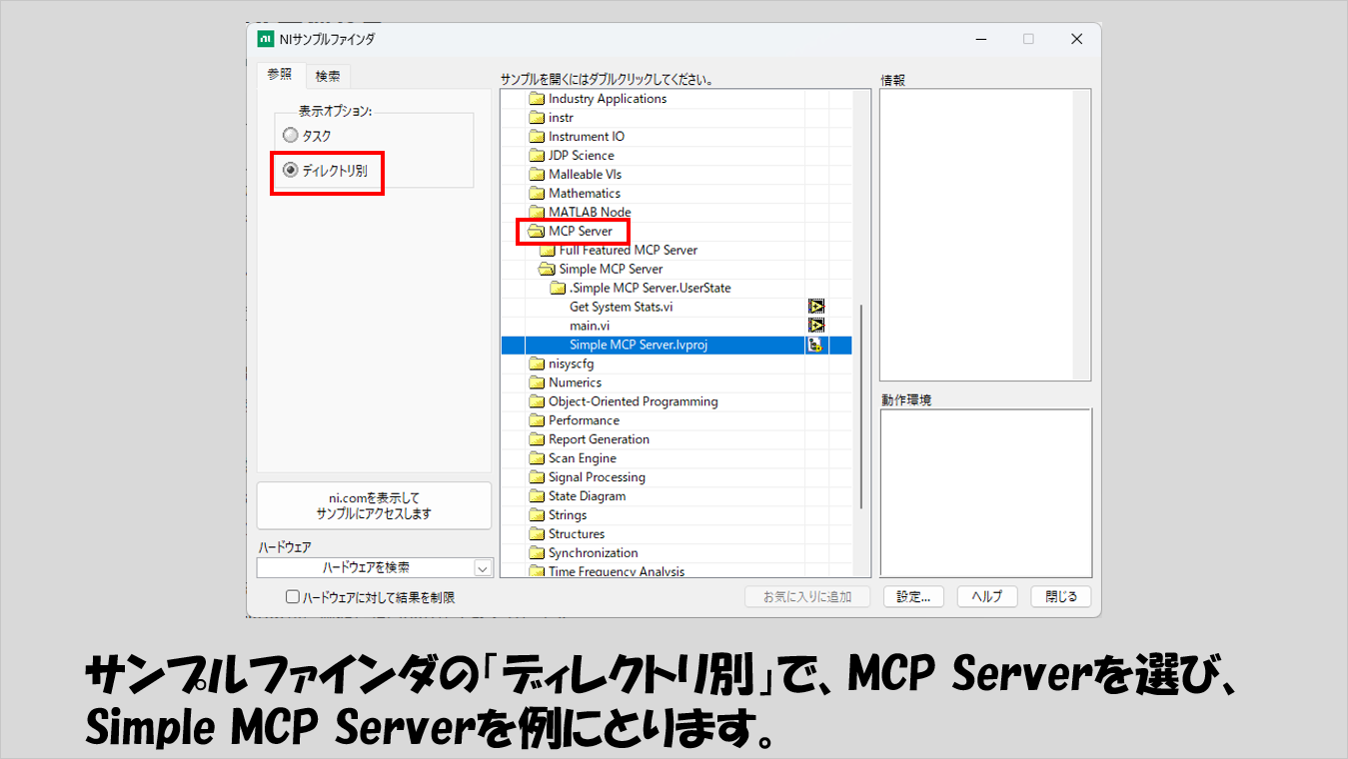Image resolution: width=1348 pixels, height=759 pixels.
Task: Click the project icon beside Simple MCP Server.lvproj
Action: tap(816, 345)
